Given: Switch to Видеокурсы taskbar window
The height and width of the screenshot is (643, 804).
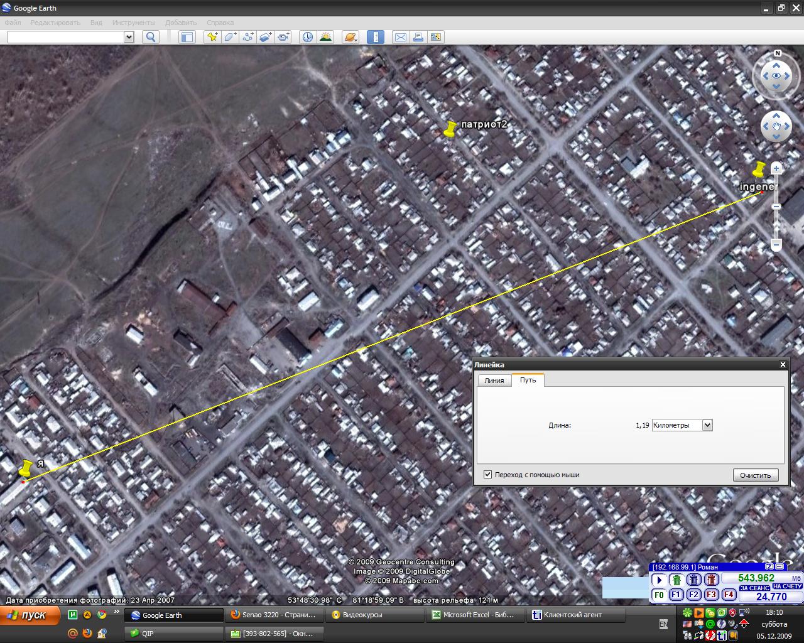Looking at the screenshot, I should pos(374,615).
